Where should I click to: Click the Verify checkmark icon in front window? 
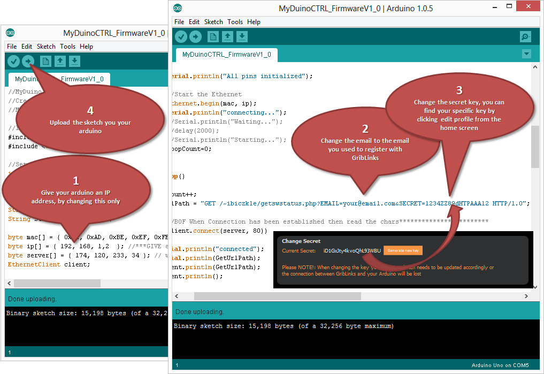[181, 37]
